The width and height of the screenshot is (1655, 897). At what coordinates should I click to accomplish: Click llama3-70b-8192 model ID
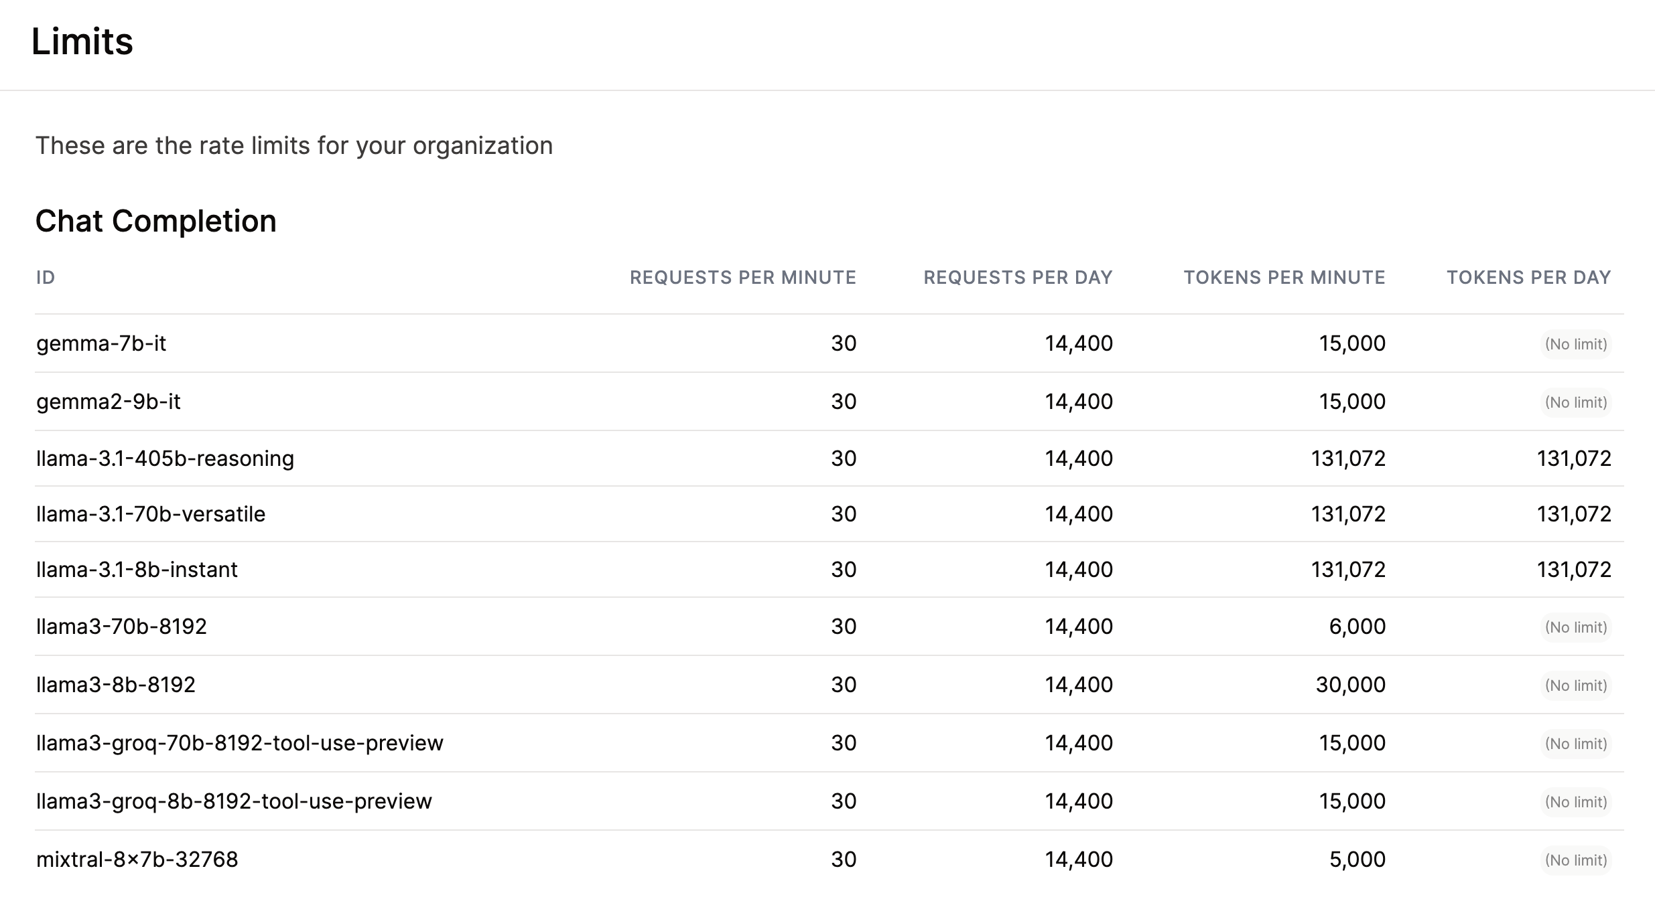click(121, 627)
